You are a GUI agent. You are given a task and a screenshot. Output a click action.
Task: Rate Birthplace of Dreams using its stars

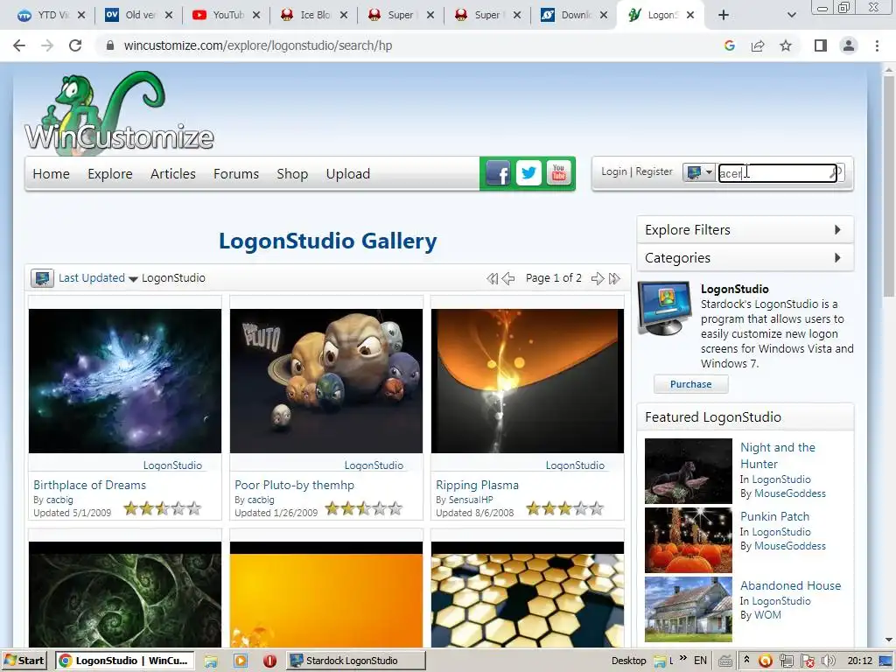(x=163, y=508)
